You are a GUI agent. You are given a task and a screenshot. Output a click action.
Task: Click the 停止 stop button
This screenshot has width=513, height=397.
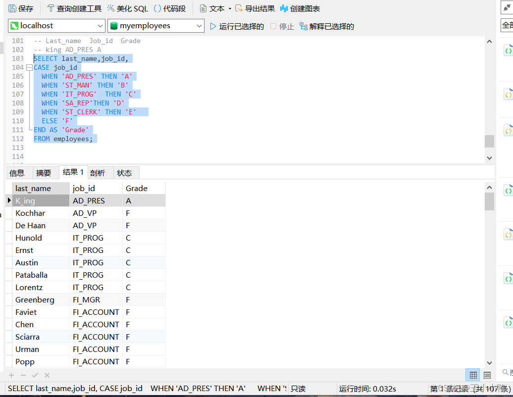click(282, 26)
